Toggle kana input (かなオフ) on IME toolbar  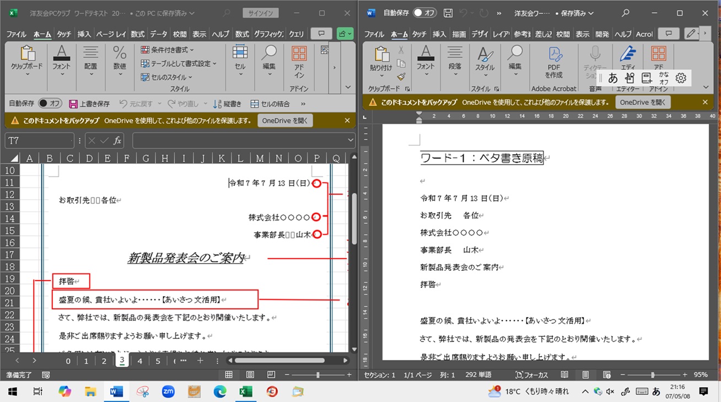tap(664, 78)
